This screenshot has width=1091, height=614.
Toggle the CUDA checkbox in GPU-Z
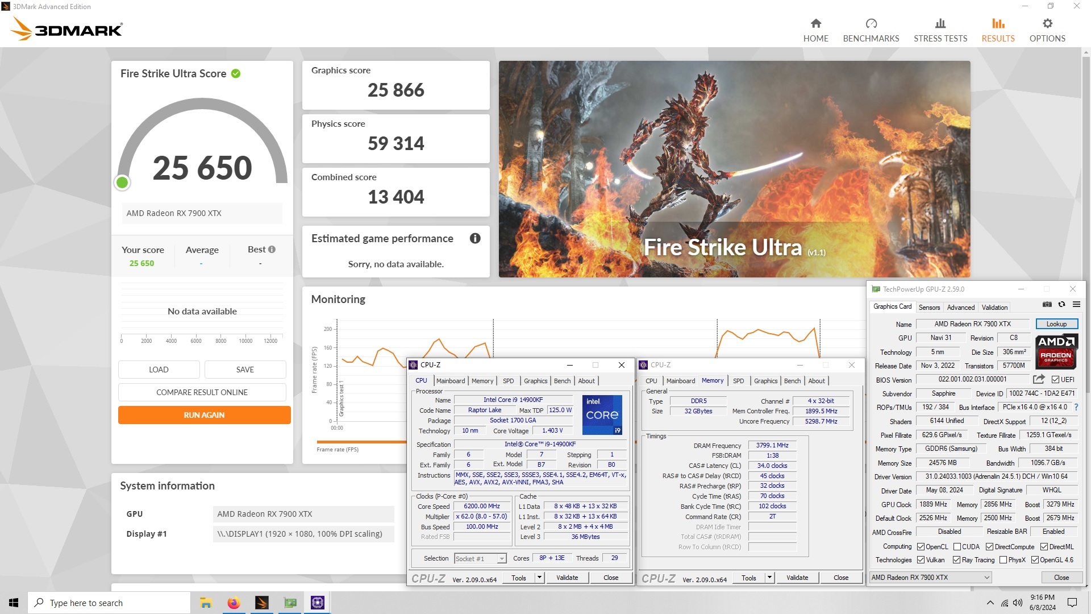[957, 547]
